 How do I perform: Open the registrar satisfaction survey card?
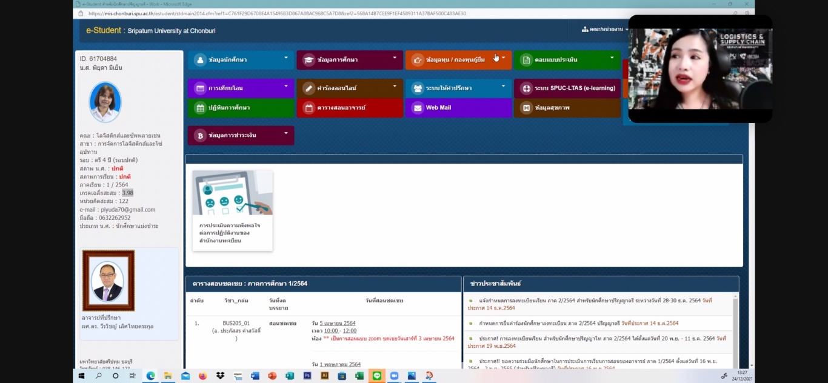(232, 210)
